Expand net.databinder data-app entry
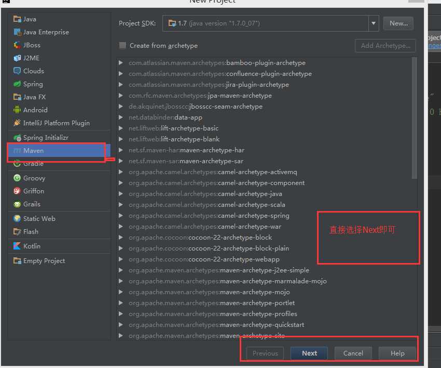This screenshot has width=441, height=368. point(121,117)
